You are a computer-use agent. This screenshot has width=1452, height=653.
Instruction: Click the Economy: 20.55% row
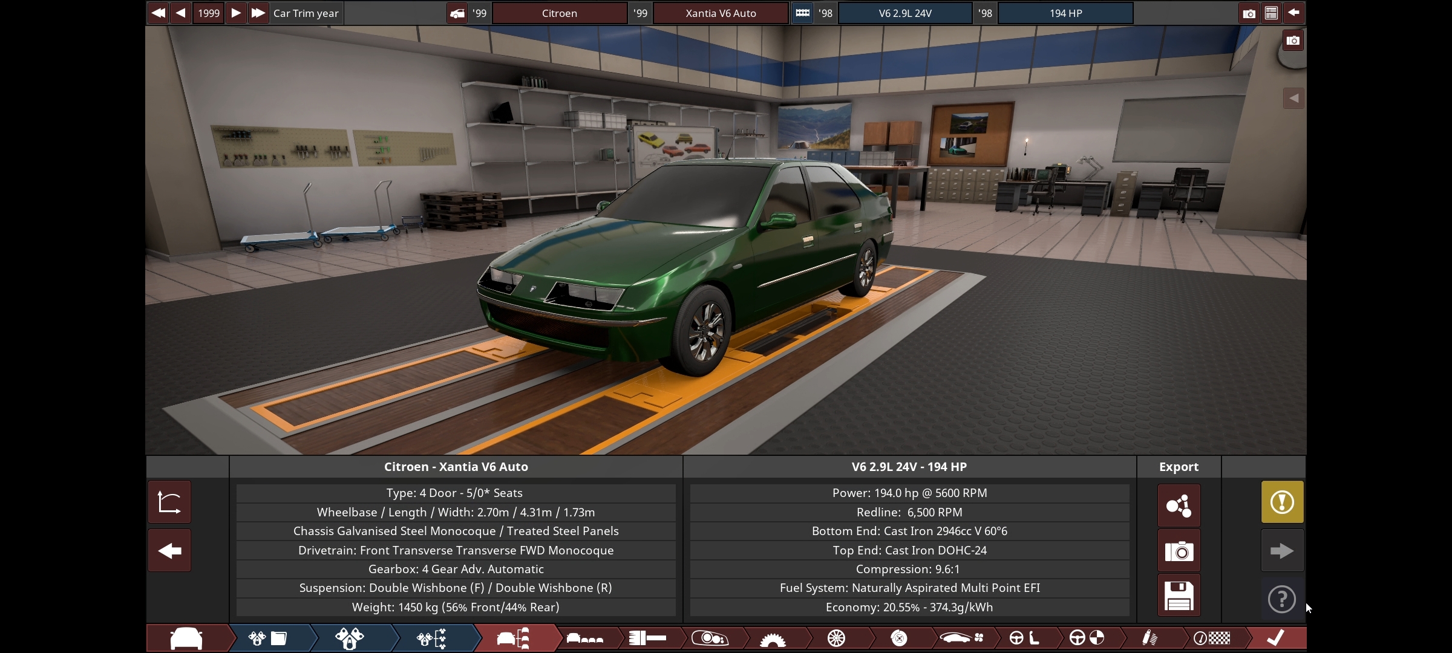point(909,607)
